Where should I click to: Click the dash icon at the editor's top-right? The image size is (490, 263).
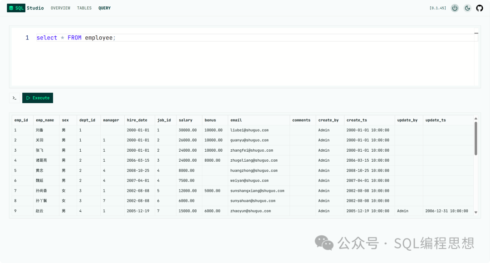(x=476, y=33)
